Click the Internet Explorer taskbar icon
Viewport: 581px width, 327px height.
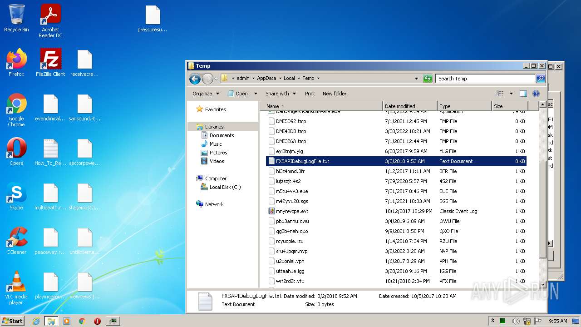36,321
